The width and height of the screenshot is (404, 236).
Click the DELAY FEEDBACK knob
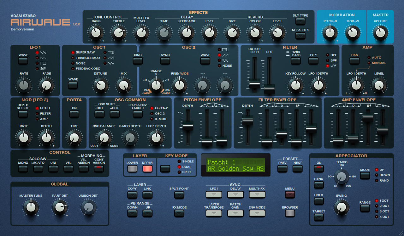click(187, 32)
